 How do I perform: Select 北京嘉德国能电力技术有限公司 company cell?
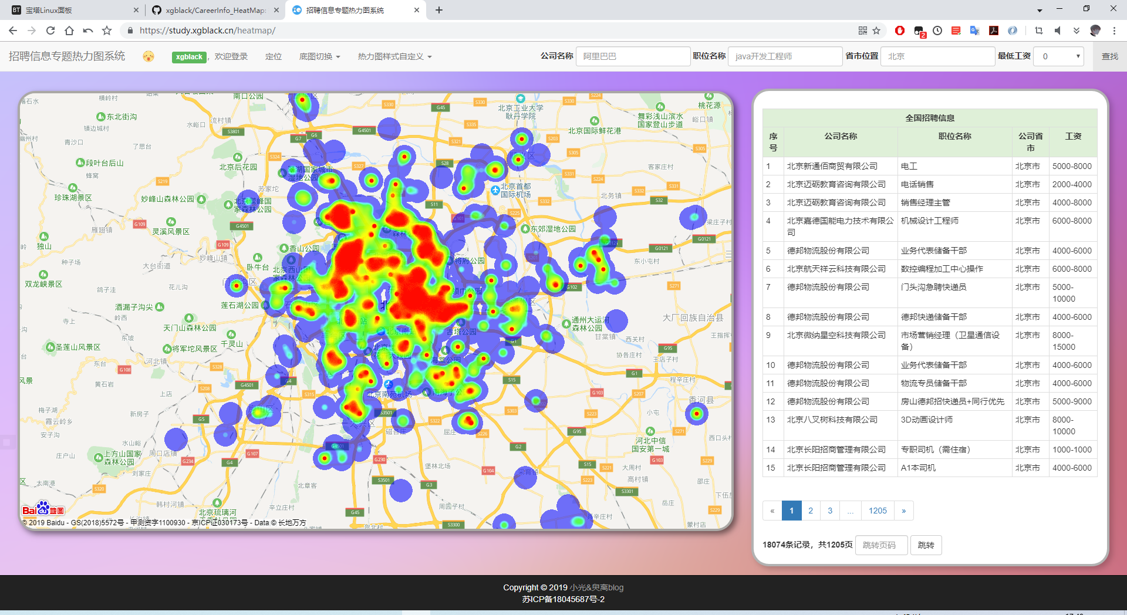click(x=841, y=227)
